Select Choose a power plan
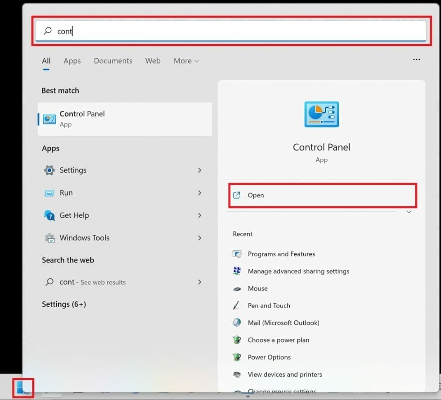The height and width of the screenshot is (400, 441). click(x=278, y=340)
